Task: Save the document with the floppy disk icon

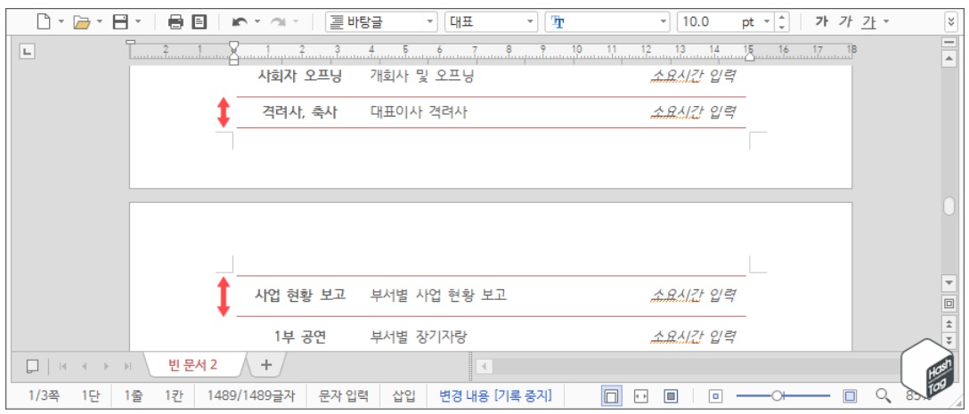Action: 120,22
